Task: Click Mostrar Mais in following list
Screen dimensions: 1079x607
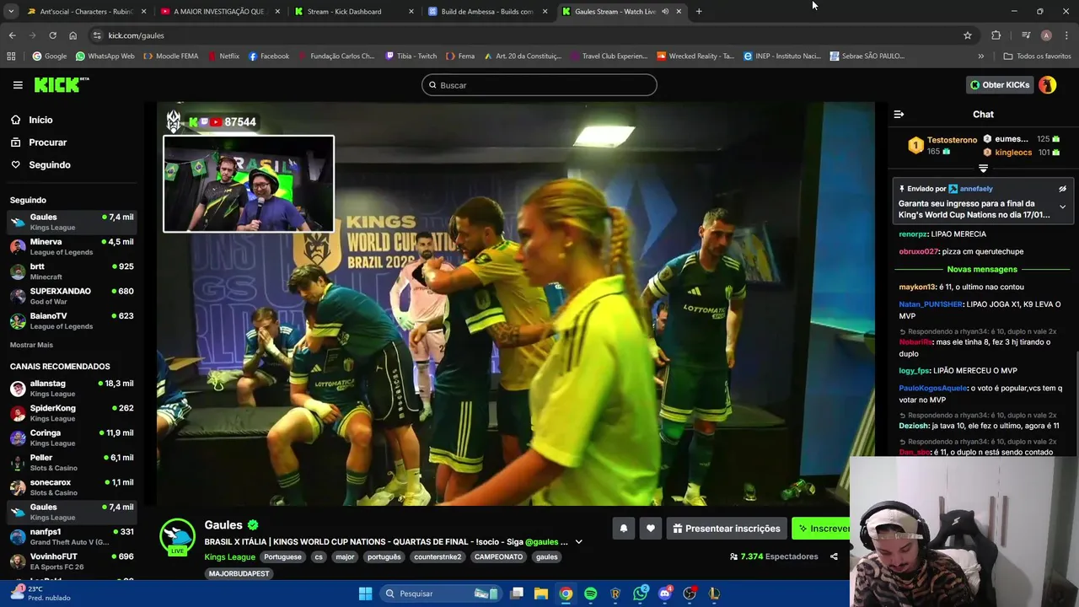Action: click(31, 345)
